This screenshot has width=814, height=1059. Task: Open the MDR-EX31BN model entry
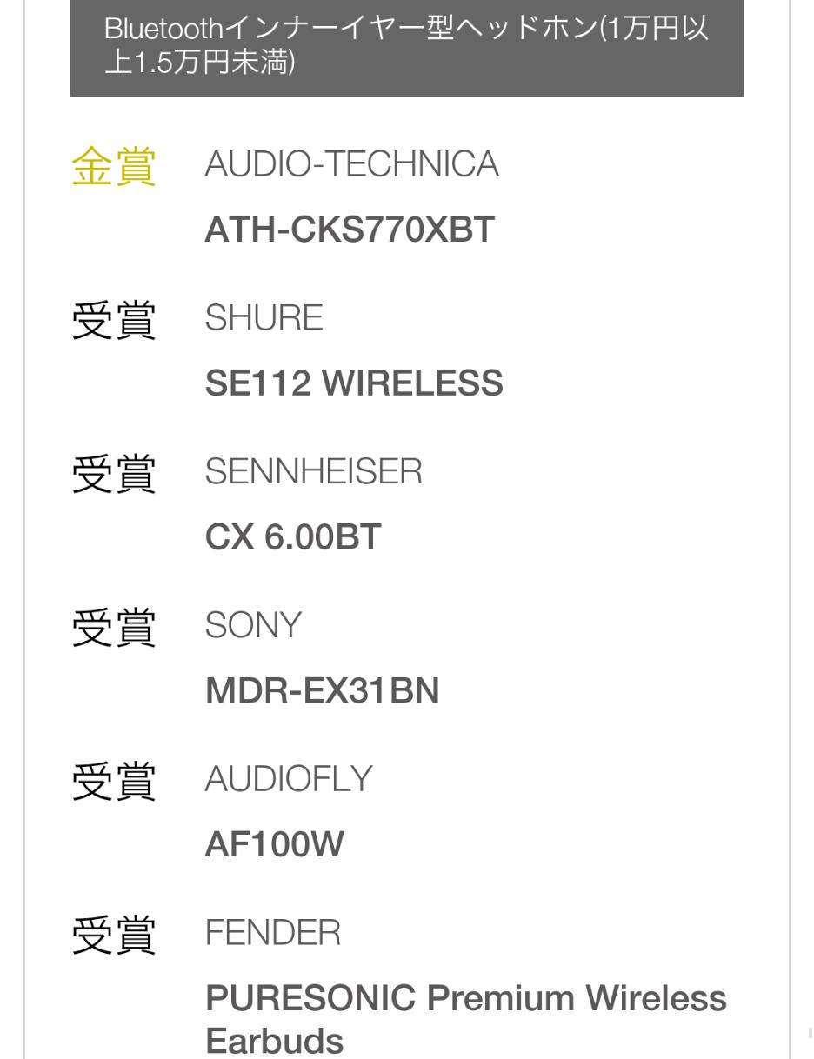tap(322, 691)
